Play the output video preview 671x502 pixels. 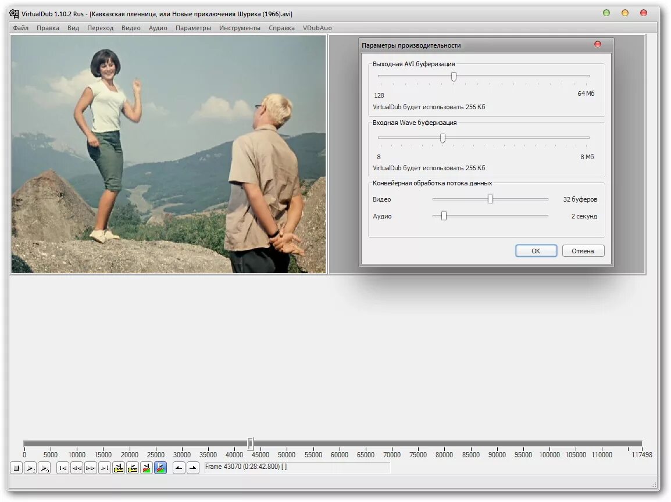[x=45, y=468]
